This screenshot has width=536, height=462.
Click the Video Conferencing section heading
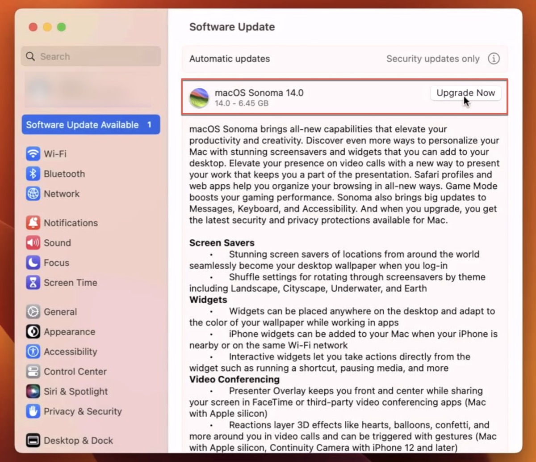point(234,379)
